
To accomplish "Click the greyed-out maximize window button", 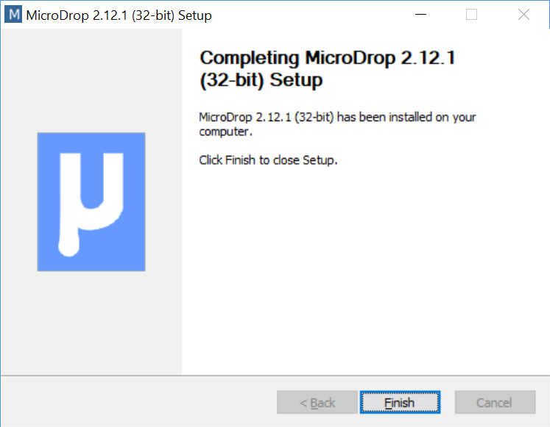I will pos(472,15).
